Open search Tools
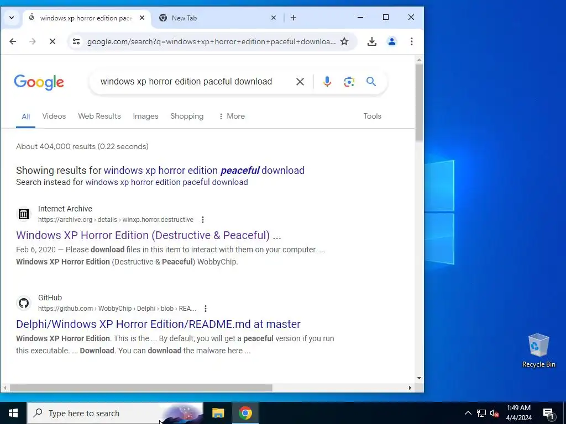This screenshot has width=566, height=424. click(372, 116)
